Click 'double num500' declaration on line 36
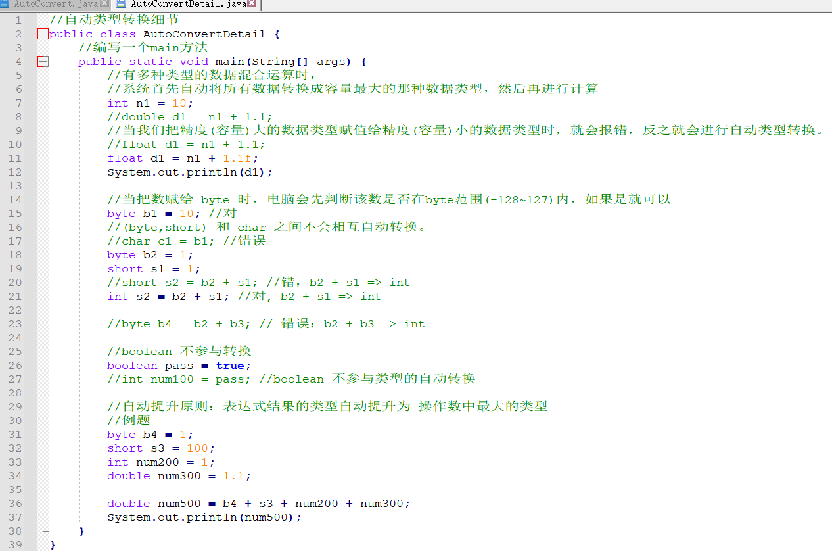 (154, 504)
